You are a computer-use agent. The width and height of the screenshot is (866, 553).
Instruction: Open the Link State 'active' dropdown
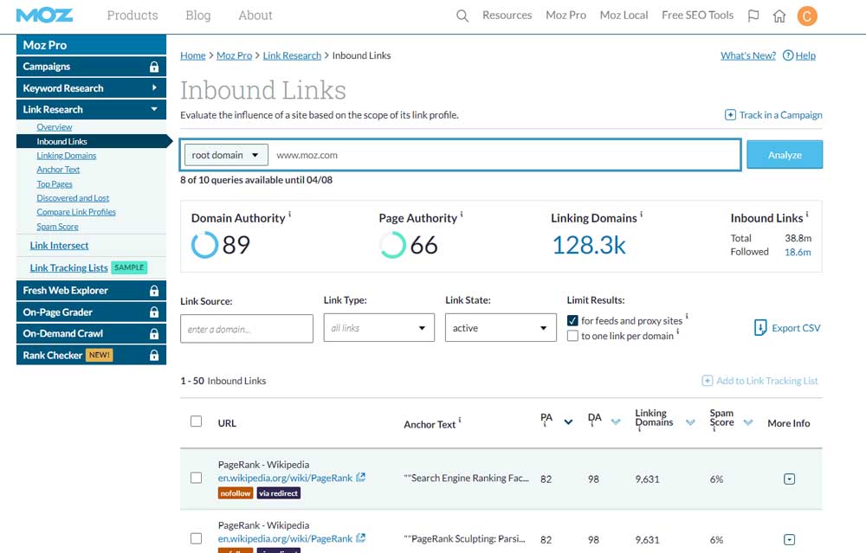pyautogui.click(x=501, y=328)
